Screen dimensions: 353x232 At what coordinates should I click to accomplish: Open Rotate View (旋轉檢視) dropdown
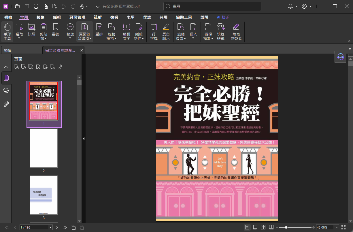(x=112, y=38)
